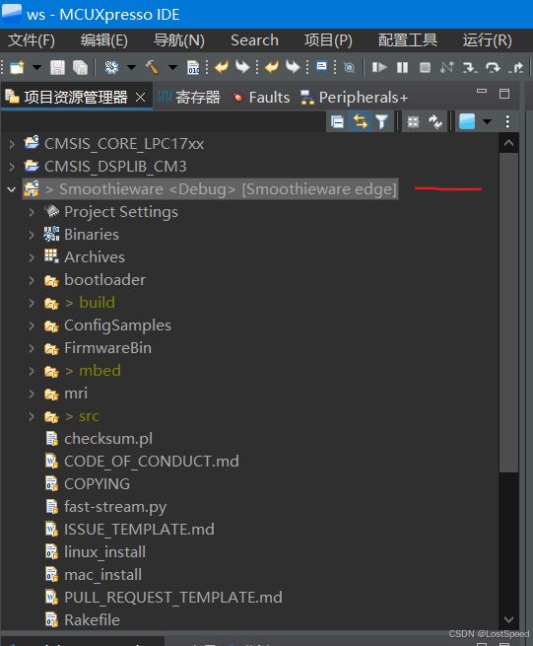Expand the build folder
The image size is (533, 646).
(32, 303)
